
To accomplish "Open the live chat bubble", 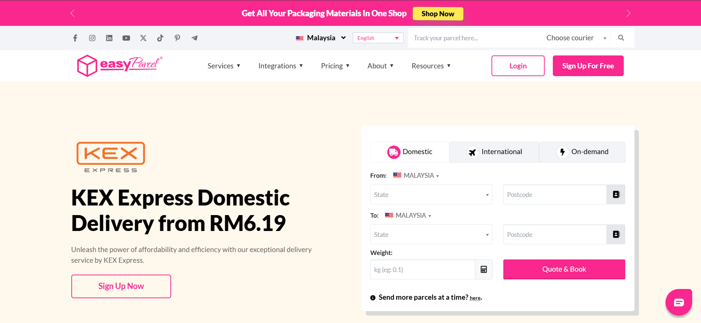I will [678, 302].
